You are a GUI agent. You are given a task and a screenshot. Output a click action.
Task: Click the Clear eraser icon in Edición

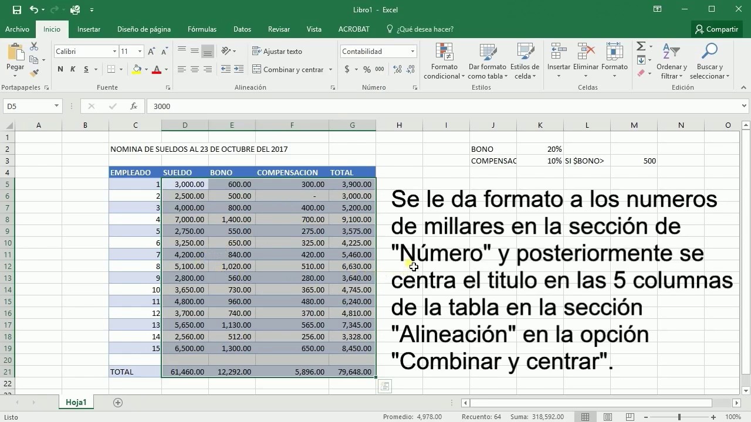pyautogui.click(x=641, y=73)
